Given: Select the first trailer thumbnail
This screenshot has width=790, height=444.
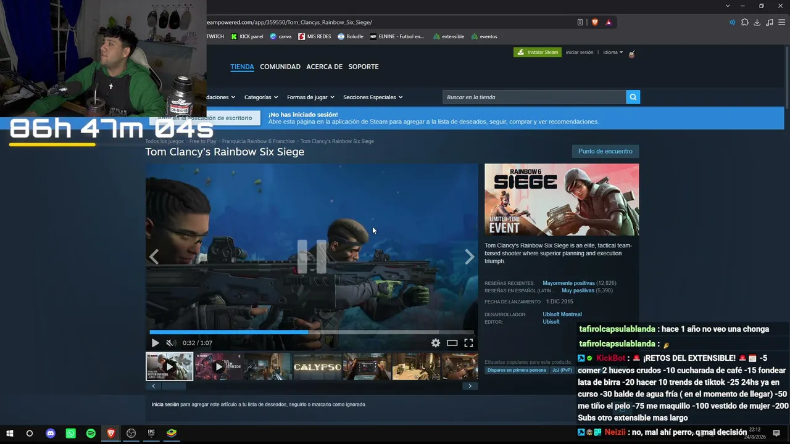Looking at the screenshot, I should click(169, 366).
